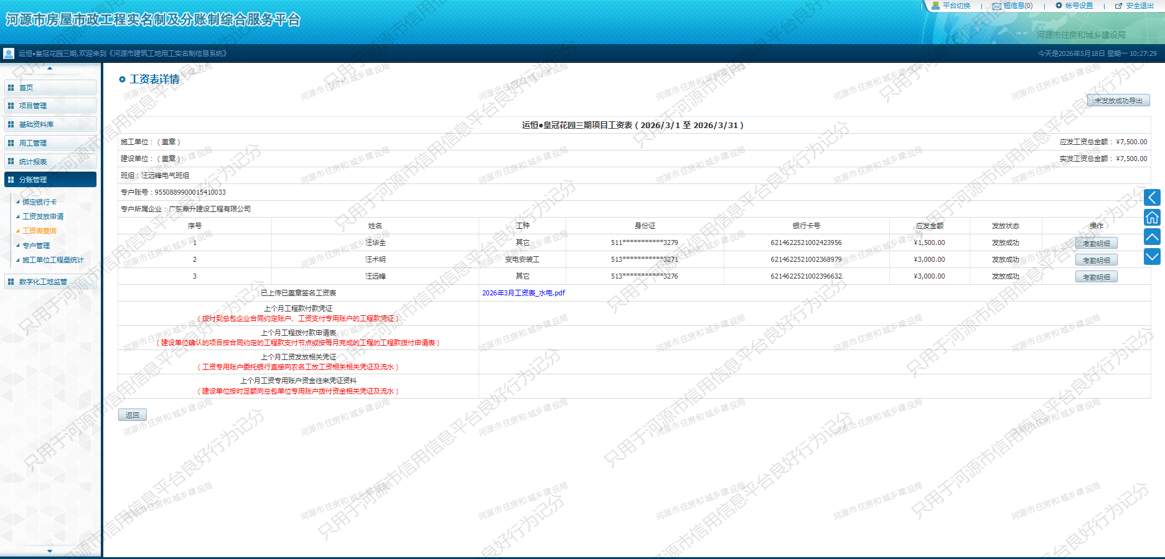Click the grid icon beside 基础资料库
The image size is (1165, 559).
(x=11, y=124)
